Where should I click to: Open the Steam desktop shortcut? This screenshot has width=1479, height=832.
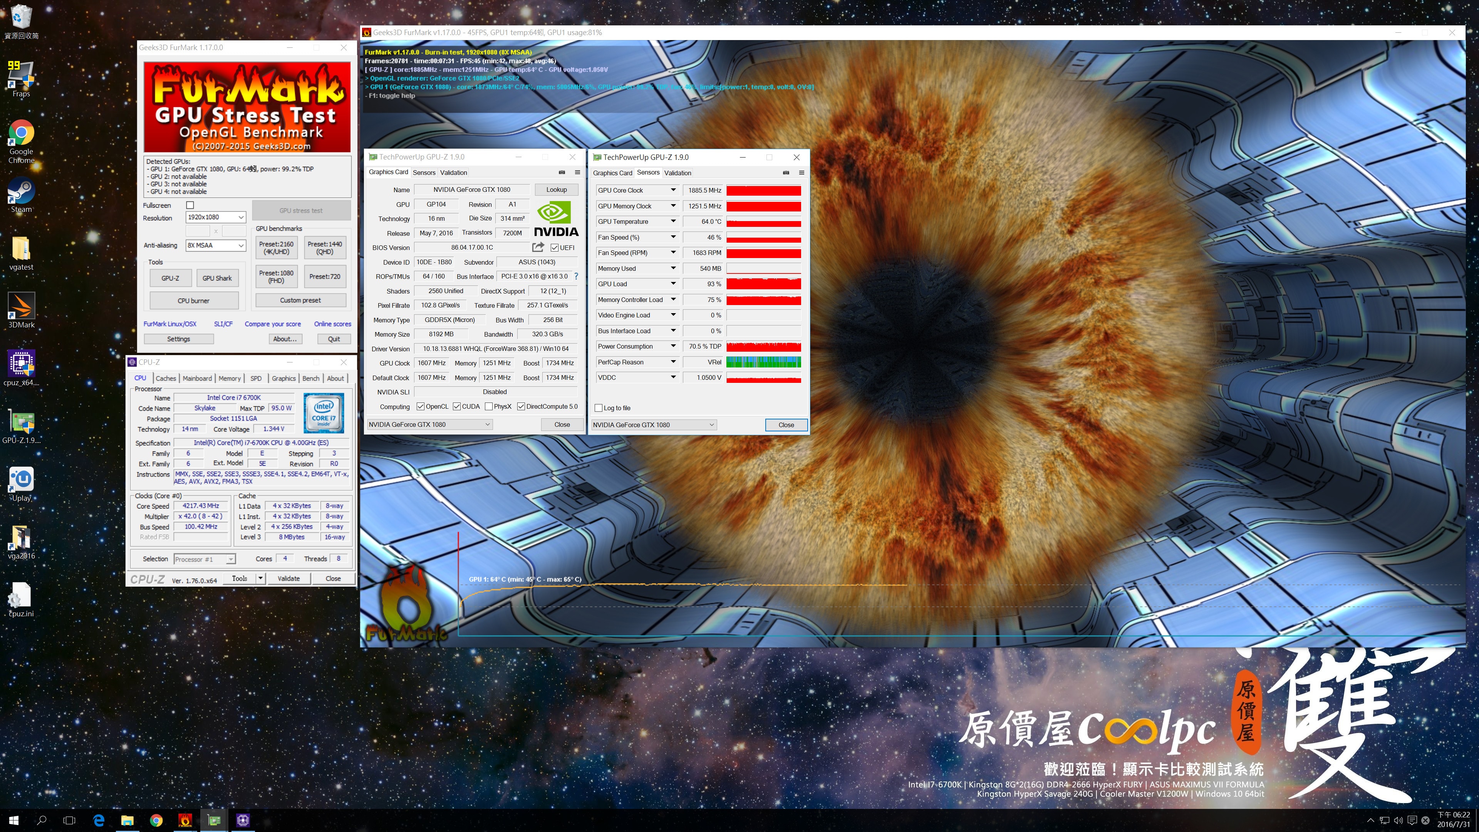coord(21,195)
